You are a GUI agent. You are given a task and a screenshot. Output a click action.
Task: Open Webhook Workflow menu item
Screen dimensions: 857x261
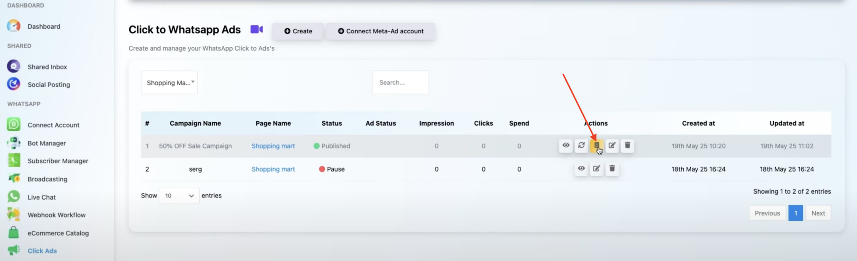[56, 215]
